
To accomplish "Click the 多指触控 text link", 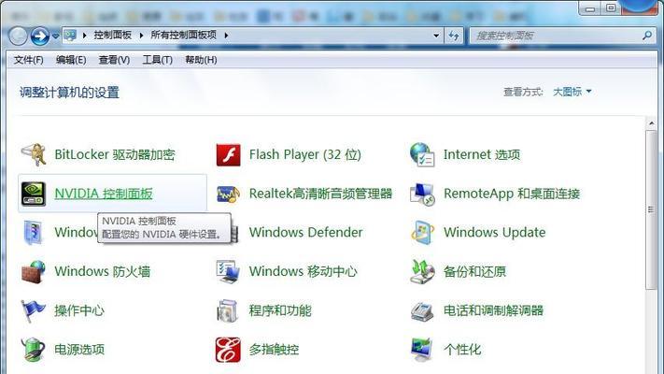I will pyautogui.click(x=274, y=350).
